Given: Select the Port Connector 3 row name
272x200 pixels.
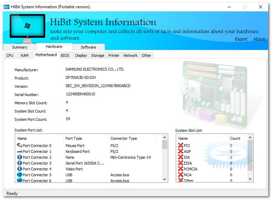Looking at the screenshot, I should (x=37, y=163).
